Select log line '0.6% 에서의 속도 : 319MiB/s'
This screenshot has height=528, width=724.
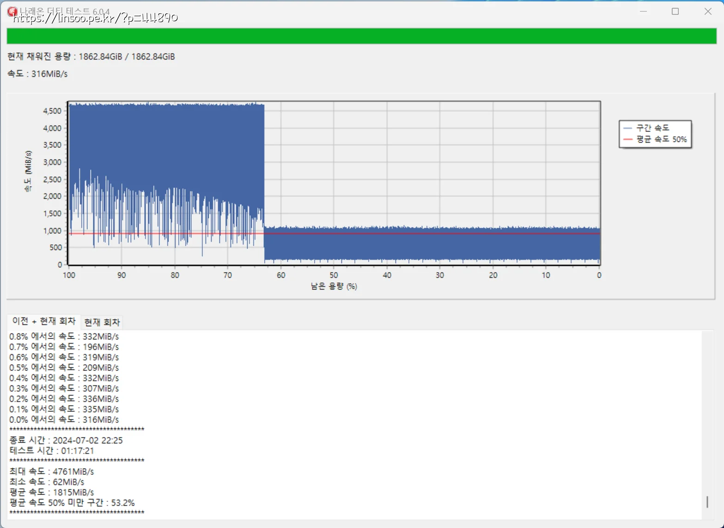[64, 357]
